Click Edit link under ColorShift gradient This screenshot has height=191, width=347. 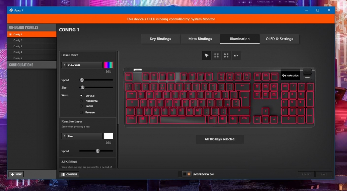tap(108, 72)
